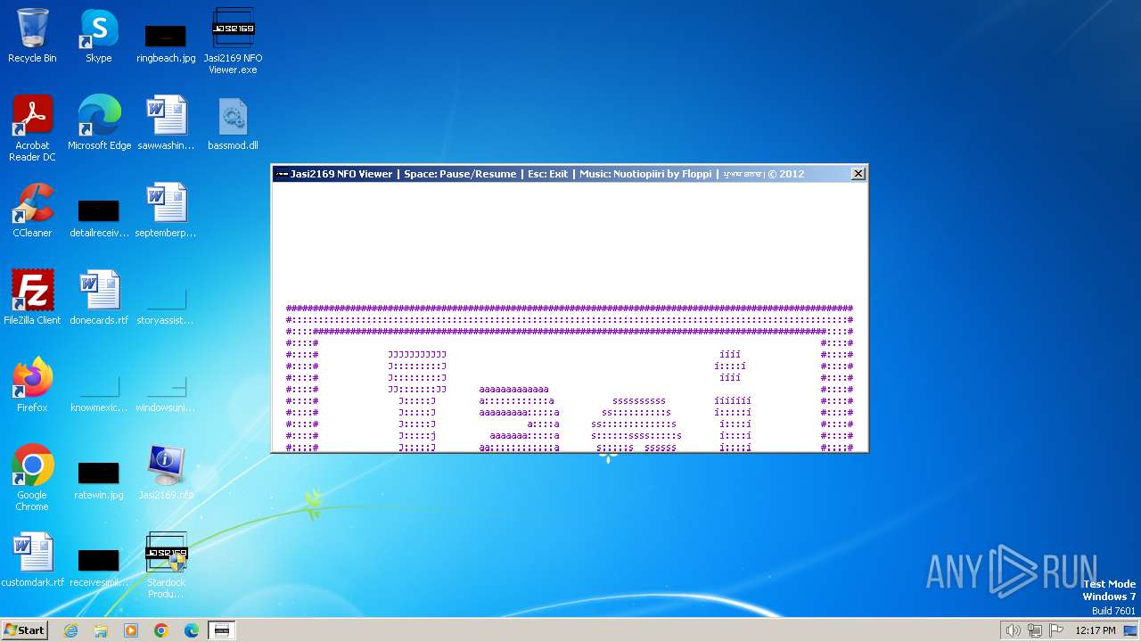
Task: Click the scrolling ASCII art text area
Action: [570, 317]
